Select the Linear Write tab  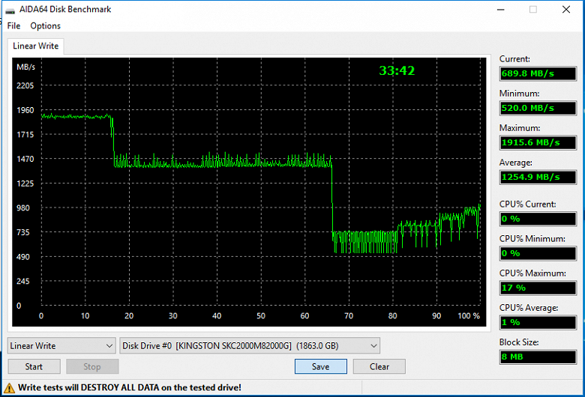point(35,46)
